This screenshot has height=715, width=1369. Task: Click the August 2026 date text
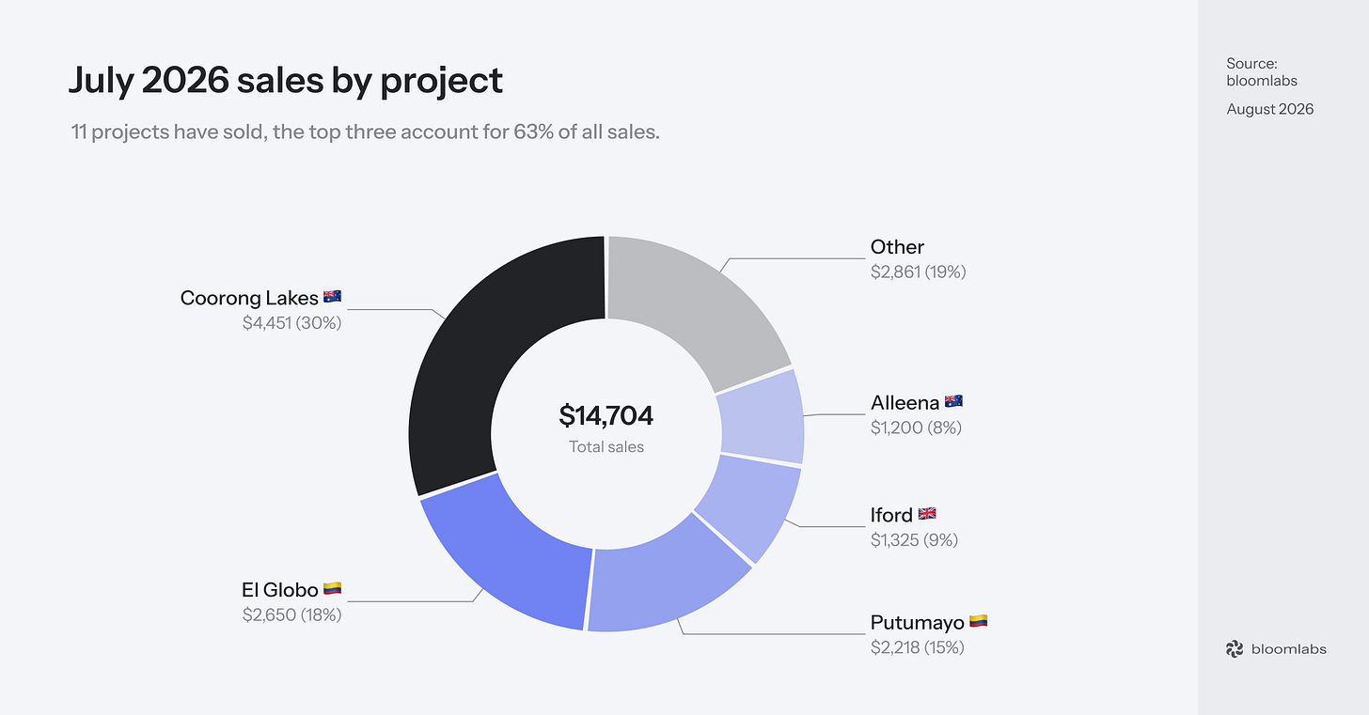(x=1270, y=109)
